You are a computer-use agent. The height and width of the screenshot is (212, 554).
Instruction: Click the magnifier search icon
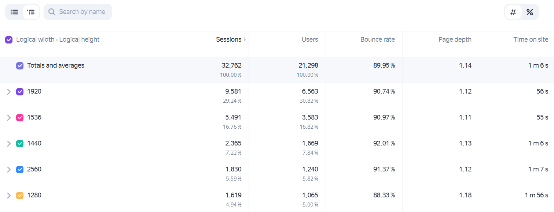pos(52,12)
